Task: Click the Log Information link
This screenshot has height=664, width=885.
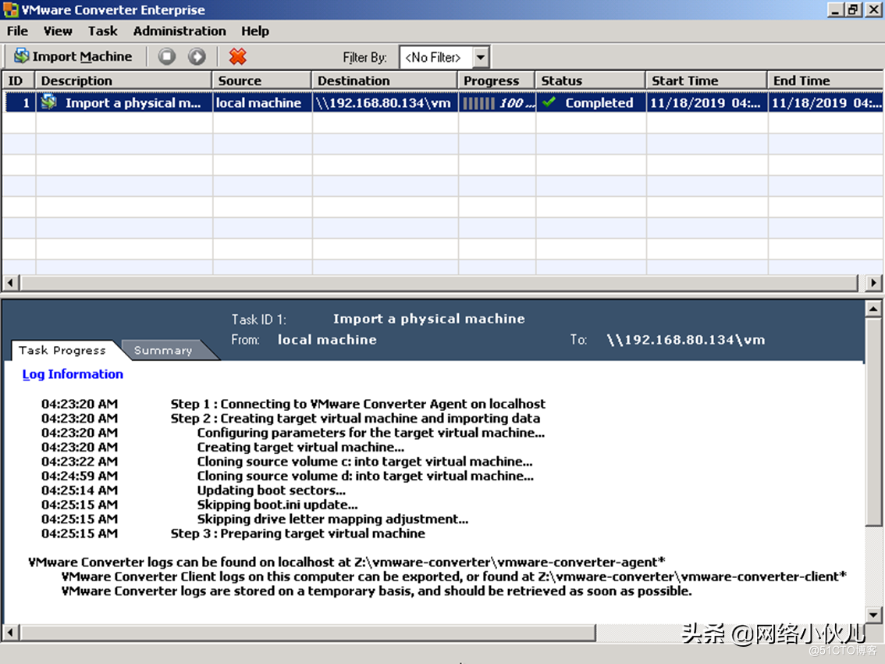Action: pos(73,374)
